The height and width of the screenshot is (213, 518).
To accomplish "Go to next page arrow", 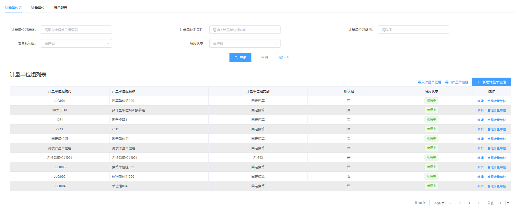I will pyautogui.click(x=478, y=203).
